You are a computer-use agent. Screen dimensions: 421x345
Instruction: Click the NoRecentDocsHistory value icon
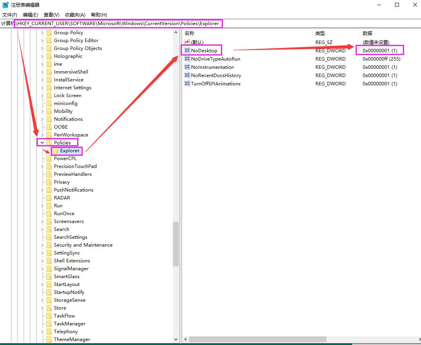pyautogui.click(x=187, y=75)
